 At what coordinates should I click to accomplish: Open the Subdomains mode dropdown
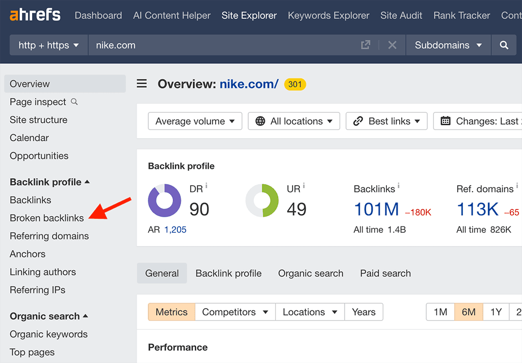449,45
